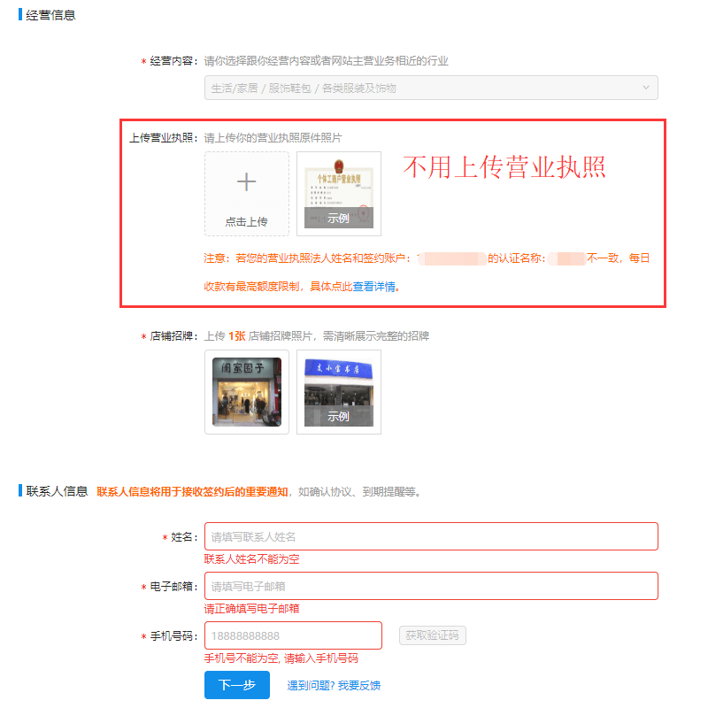Open the business license example image
Image resolution: width=708 pixels, height=708 pixels.
338,186
